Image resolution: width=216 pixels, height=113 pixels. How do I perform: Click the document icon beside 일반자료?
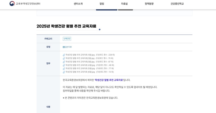(64, 47)
